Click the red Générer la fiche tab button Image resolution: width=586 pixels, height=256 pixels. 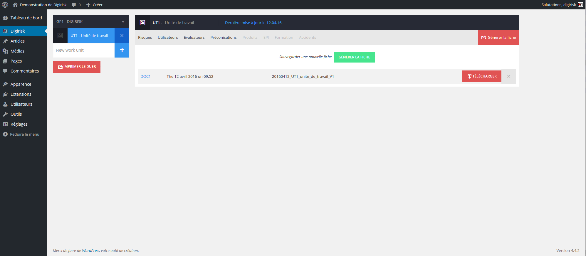click(x=498, y=38)
